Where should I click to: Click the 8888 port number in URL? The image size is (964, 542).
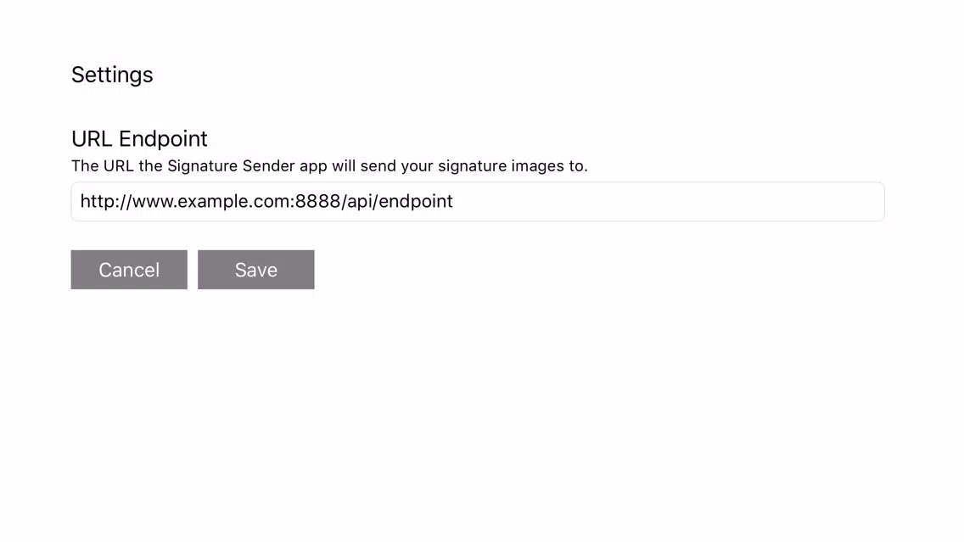(318, 201)
